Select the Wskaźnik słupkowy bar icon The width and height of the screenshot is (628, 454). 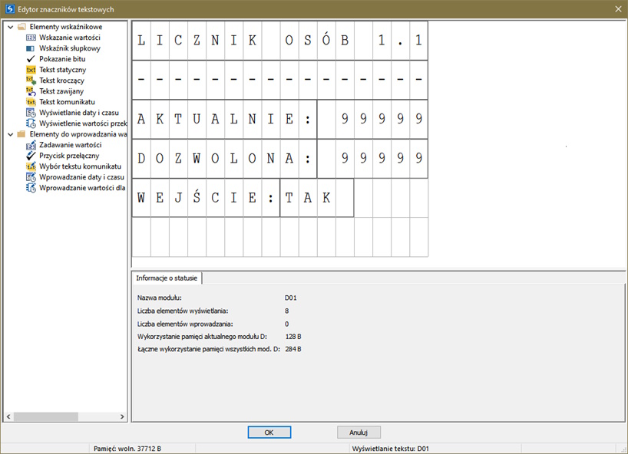coord(31,48)
